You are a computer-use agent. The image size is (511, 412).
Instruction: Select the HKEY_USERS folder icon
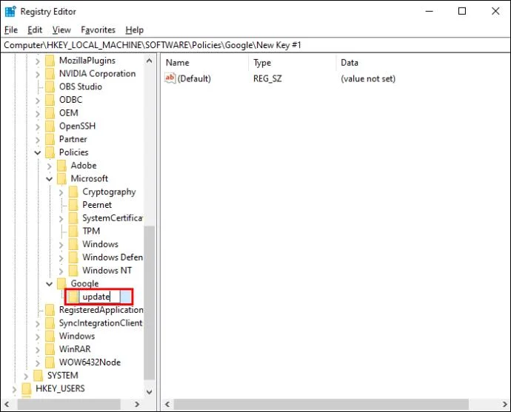click(27, 388)
